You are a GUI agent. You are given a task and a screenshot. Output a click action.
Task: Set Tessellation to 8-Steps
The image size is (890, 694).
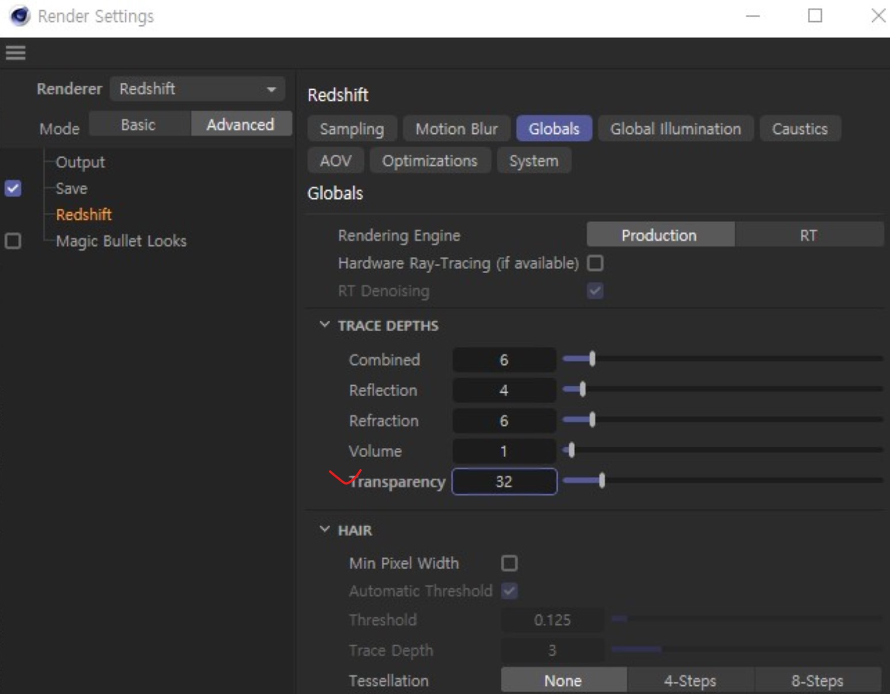[818, 681]
